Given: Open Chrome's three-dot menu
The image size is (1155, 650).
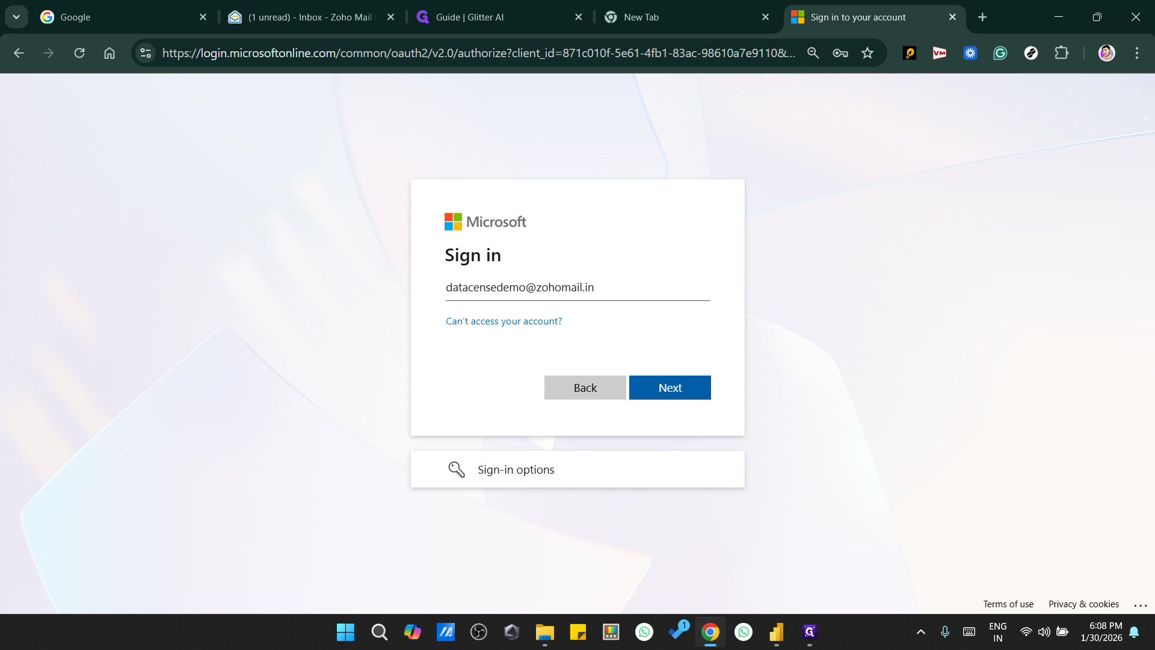Looking at the screenshot, I should 1137,53.
